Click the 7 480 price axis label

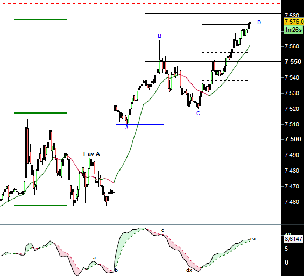pos(292,171)
